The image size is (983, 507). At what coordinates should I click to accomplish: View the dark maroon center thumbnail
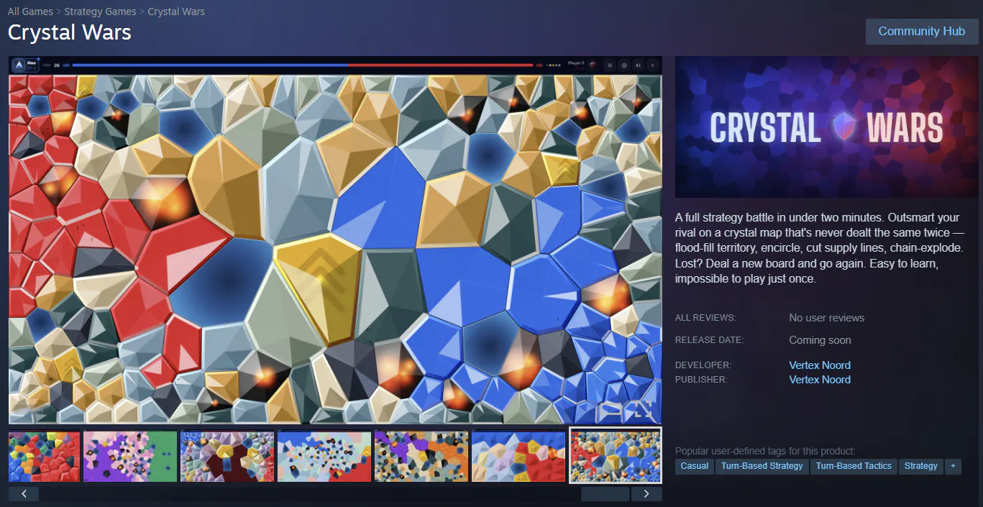coord(227,457)
